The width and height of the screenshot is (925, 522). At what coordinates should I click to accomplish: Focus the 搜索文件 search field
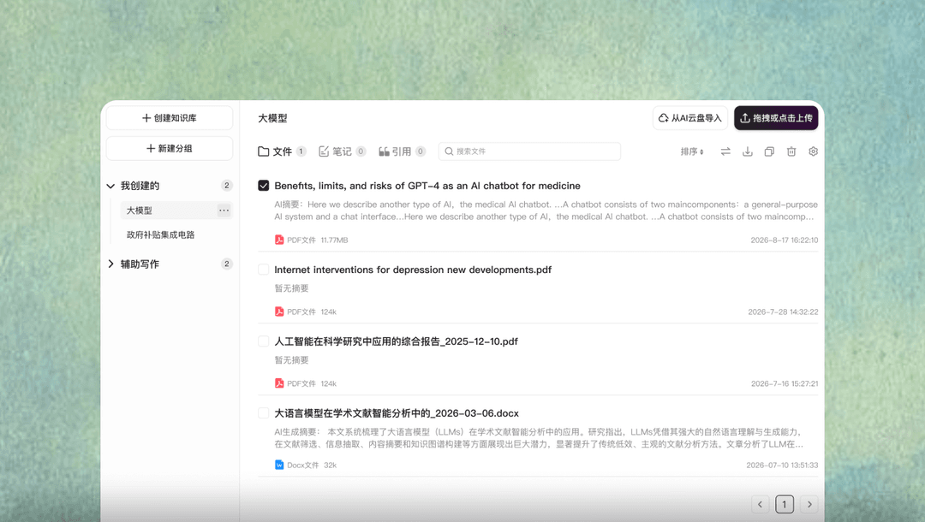[x=529, y=151]
